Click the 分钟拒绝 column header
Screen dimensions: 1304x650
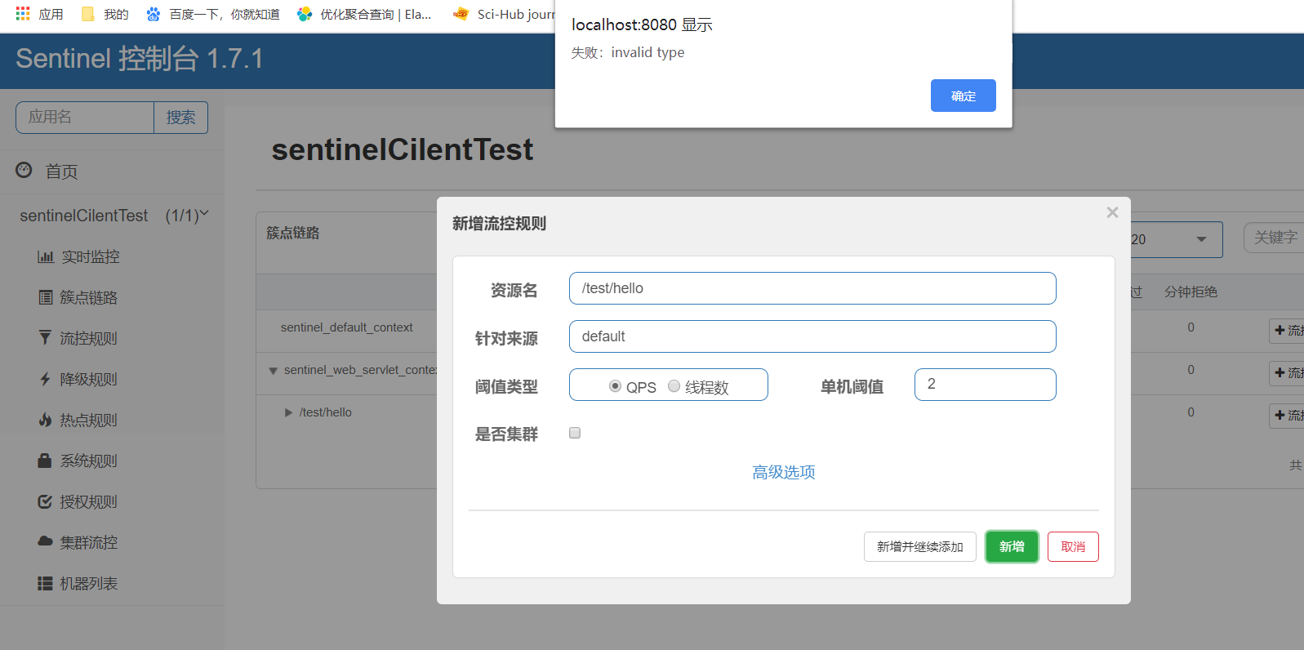tap(1191, 292)
